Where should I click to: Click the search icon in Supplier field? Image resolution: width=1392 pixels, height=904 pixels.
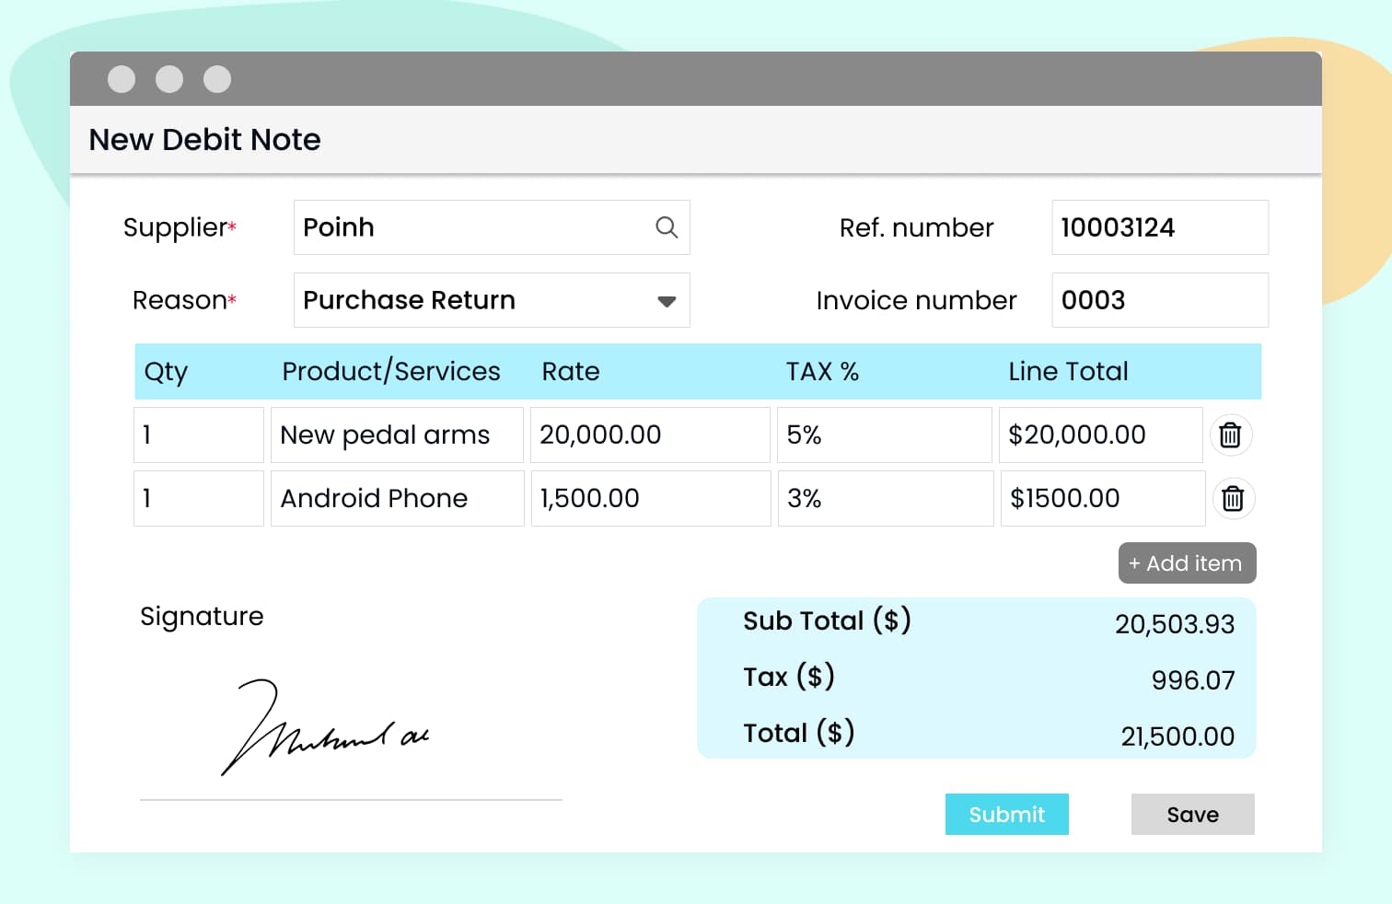coord(667,227)
